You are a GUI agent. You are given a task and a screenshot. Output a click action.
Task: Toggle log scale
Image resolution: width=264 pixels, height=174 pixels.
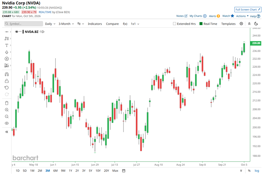257,171
